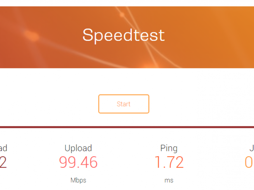Select the partially visible Download metric

point(3,148)
